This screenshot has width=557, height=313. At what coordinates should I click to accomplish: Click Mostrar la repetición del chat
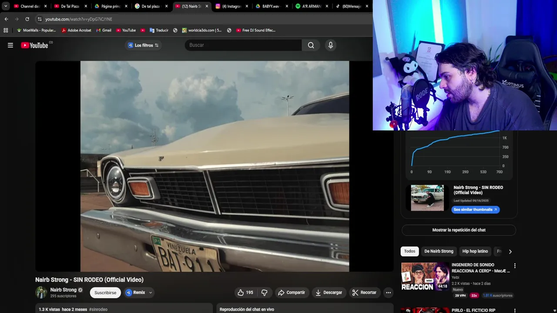coord(459,230)
